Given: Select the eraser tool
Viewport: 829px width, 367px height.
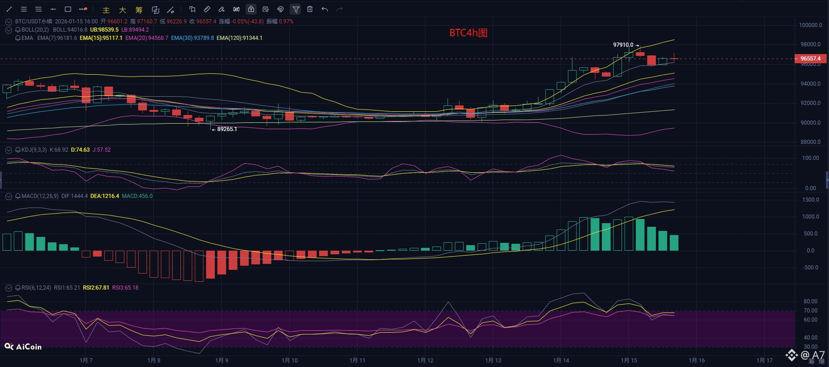Looking at the screenshot, I should (x=222, y=9).
